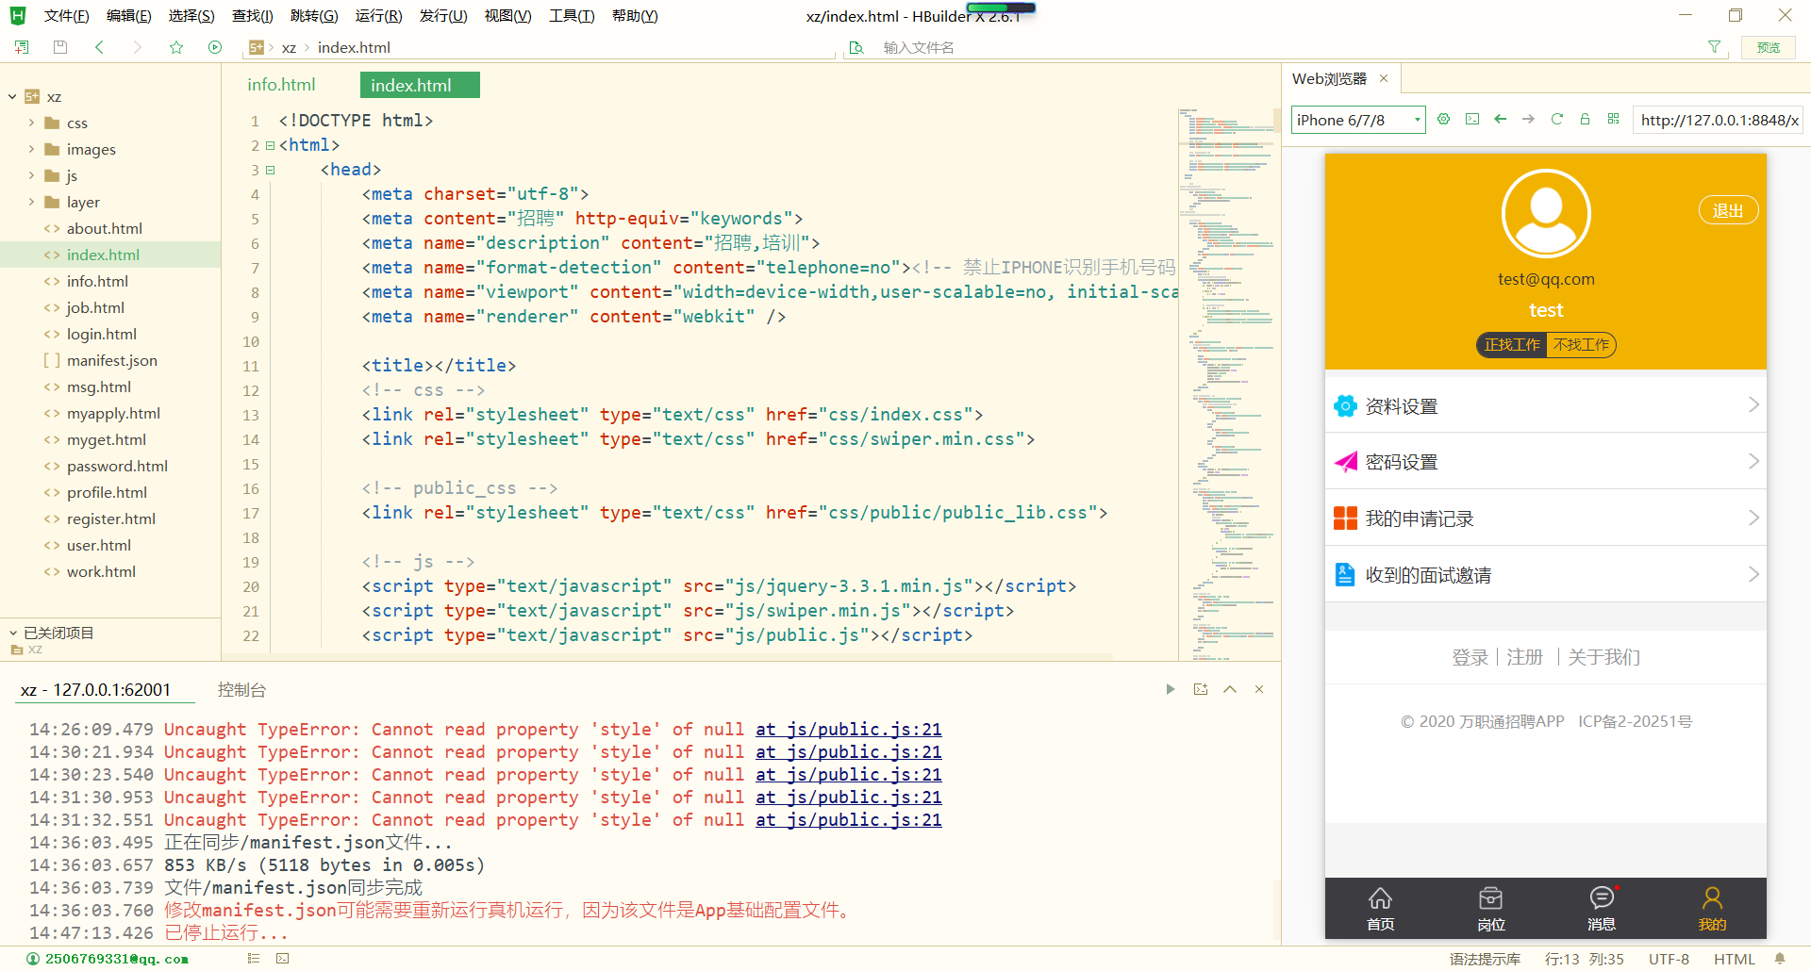Click the 语法提示库 status bar entry
This screenshot has width=1811, height=971.
point(1485,959)
